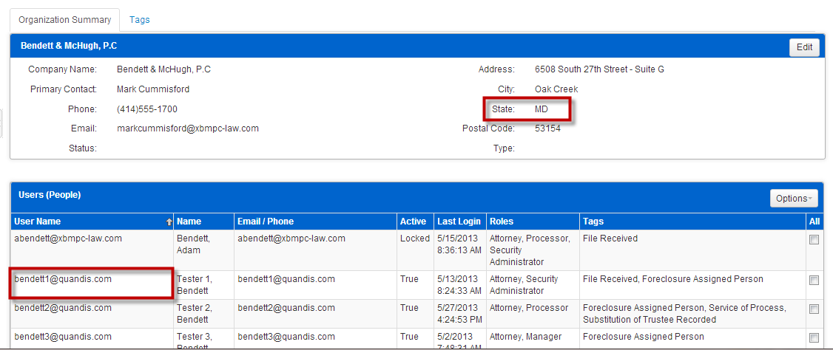Click the Locked status for abendett
833x350 pixels.
(414, 239)
